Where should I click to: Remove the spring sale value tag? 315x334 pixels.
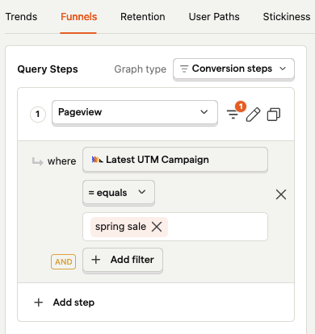click(157, 227)
